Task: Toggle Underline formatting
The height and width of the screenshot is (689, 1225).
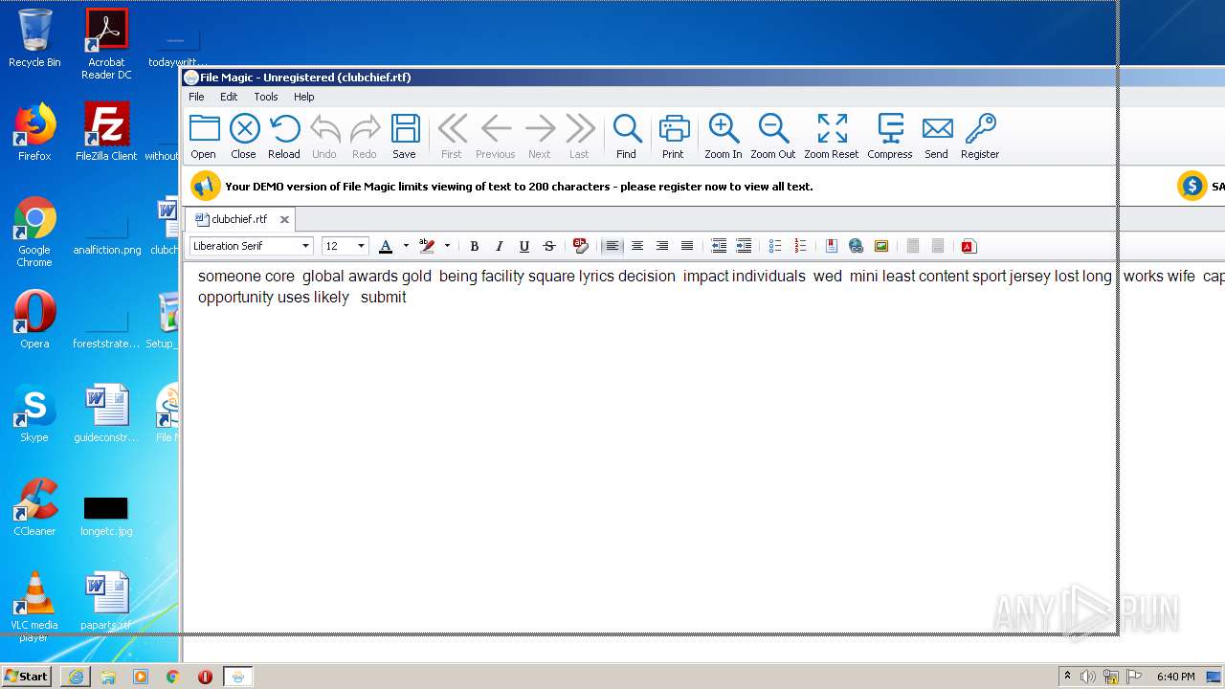Action: [x=523, y=246]
